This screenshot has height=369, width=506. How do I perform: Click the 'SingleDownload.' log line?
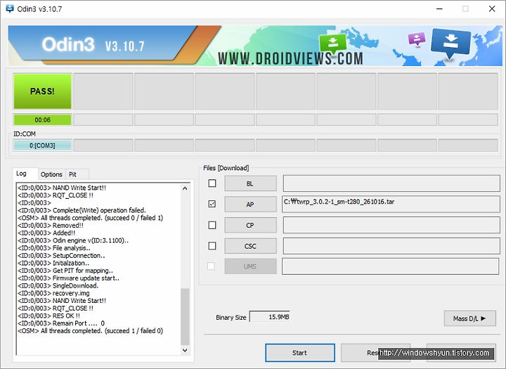pyautogui.click(x=58, y=285)
